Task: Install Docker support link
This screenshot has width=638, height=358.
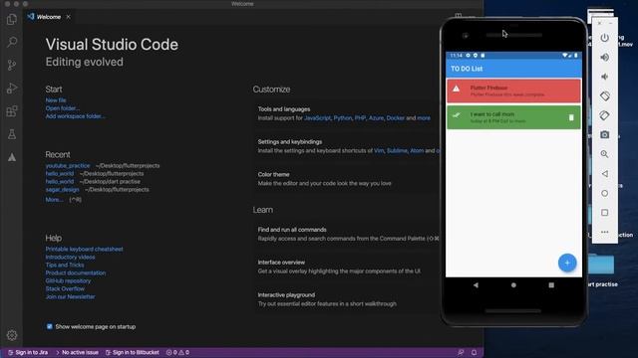Action: 396,118
